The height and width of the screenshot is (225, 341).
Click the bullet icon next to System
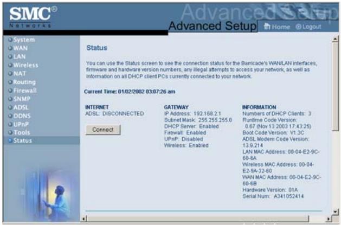pos(10,40)
